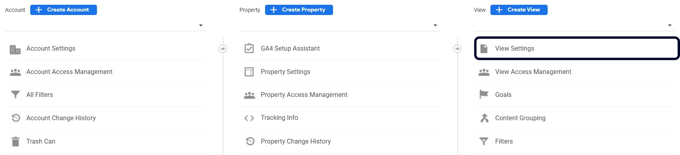Click the Goals flag icon

tap(484, 95)
